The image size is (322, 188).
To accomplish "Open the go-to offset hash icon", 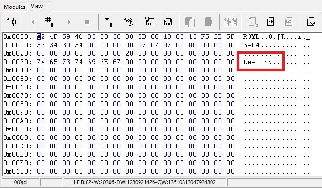I will click(x=51, y=22).
